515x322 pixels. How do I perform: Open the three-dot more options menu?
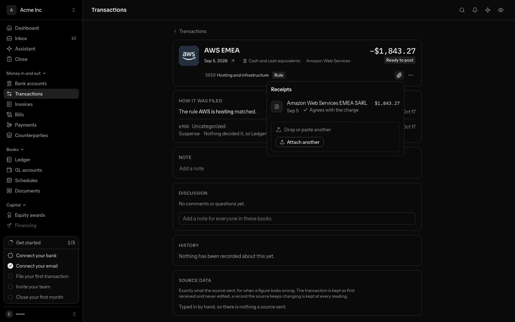click(x=411, y=75)
